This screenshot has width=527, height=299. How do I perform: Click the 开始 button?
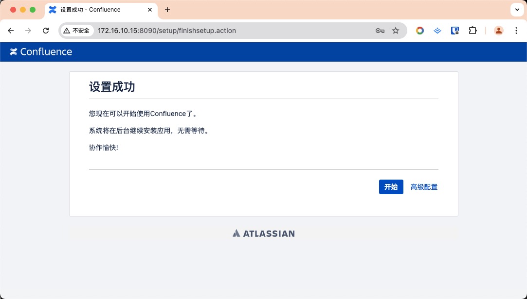(x=391, y=187)
